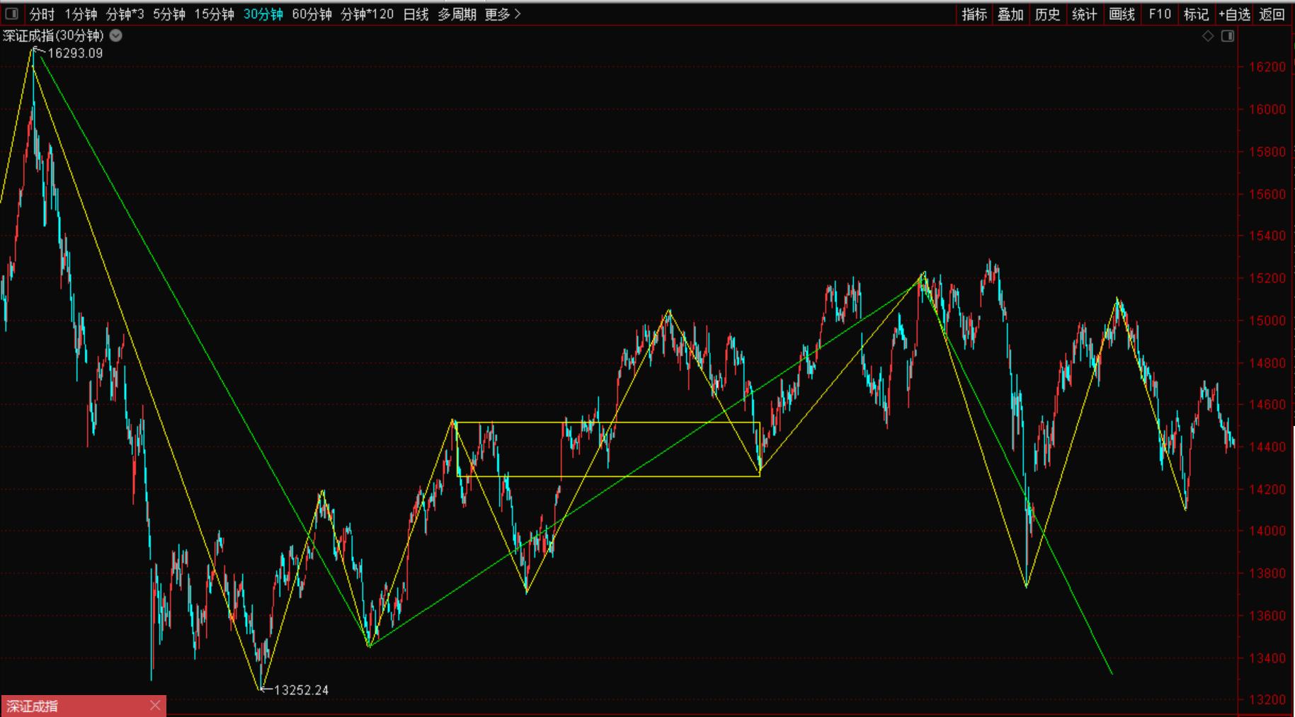Select the highlighted 30分钟 period
The image size is (1295, 717).
tap(263, 14)
